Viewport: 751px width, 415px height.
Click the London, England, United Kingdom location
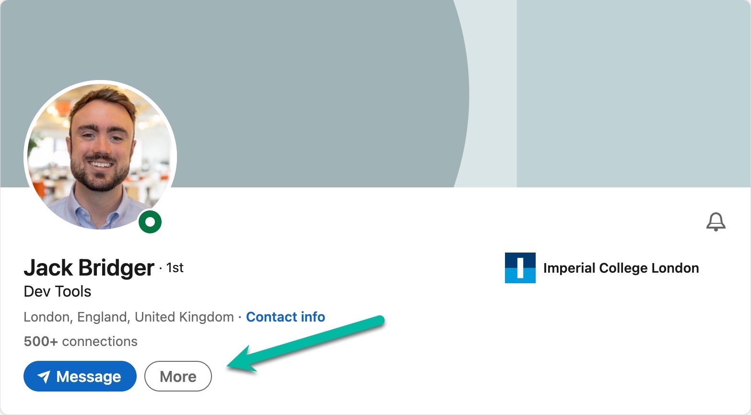[129, 317]
